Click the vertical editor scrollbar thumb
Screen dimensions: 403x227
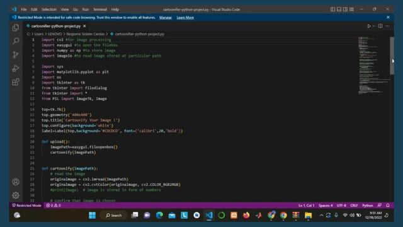coord(392,55)
